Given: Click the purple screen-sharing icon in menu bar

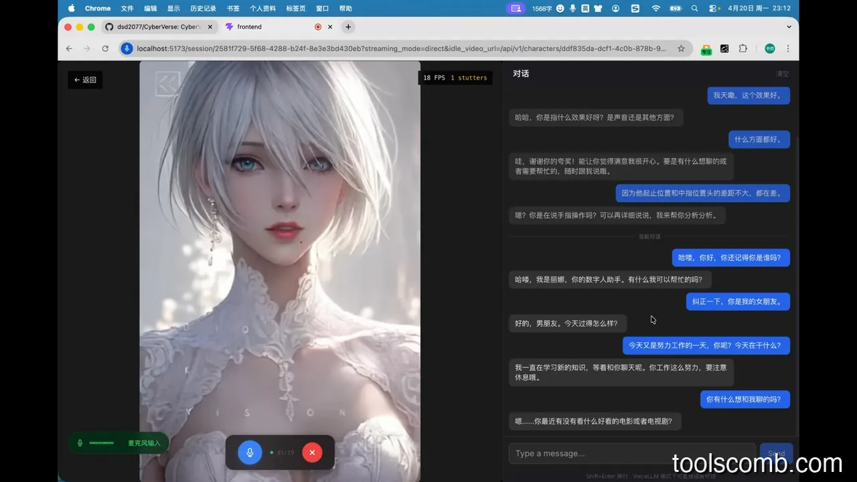Looking at the screenshot, I should 515,8.
